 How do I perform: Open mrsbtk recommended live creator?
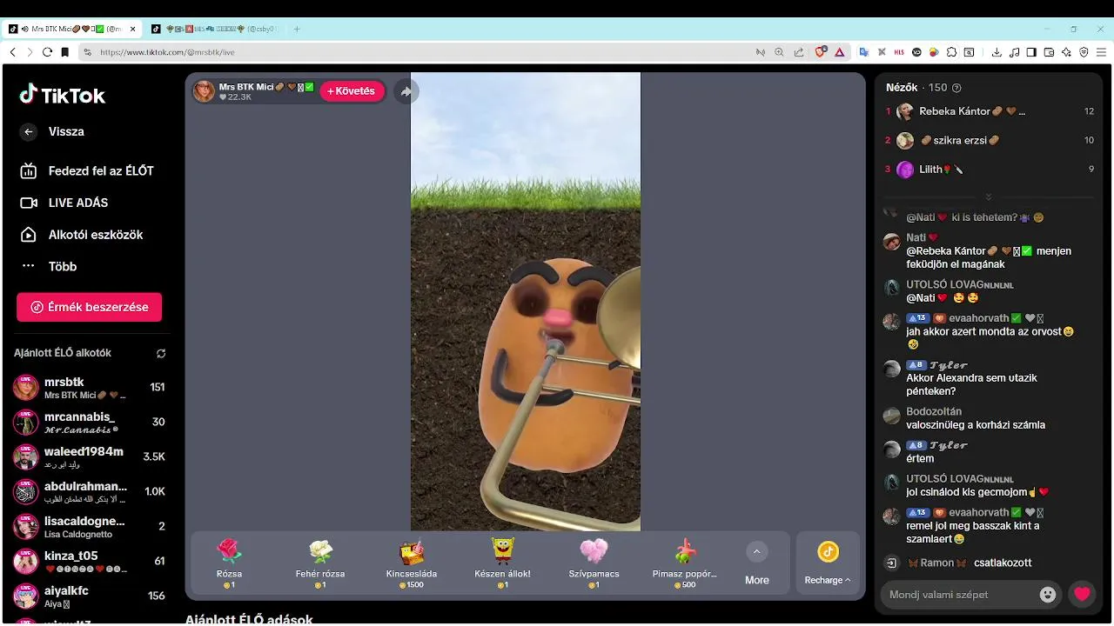(x=89, y=388)
